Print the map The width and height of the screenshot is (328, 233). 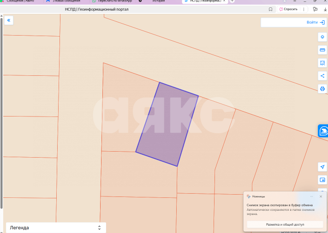click(x=322, y=89)
